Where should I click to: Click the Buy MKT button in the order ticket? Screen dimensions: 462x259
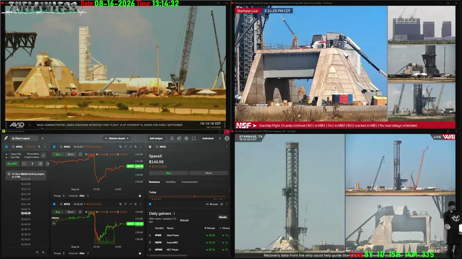(12, 164)
